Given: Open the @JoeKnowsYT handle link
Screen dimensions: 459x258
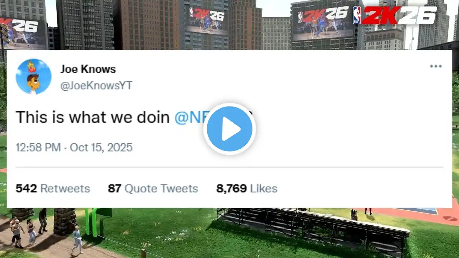Looking at the screenshot, I should click(x=96, y=86).
